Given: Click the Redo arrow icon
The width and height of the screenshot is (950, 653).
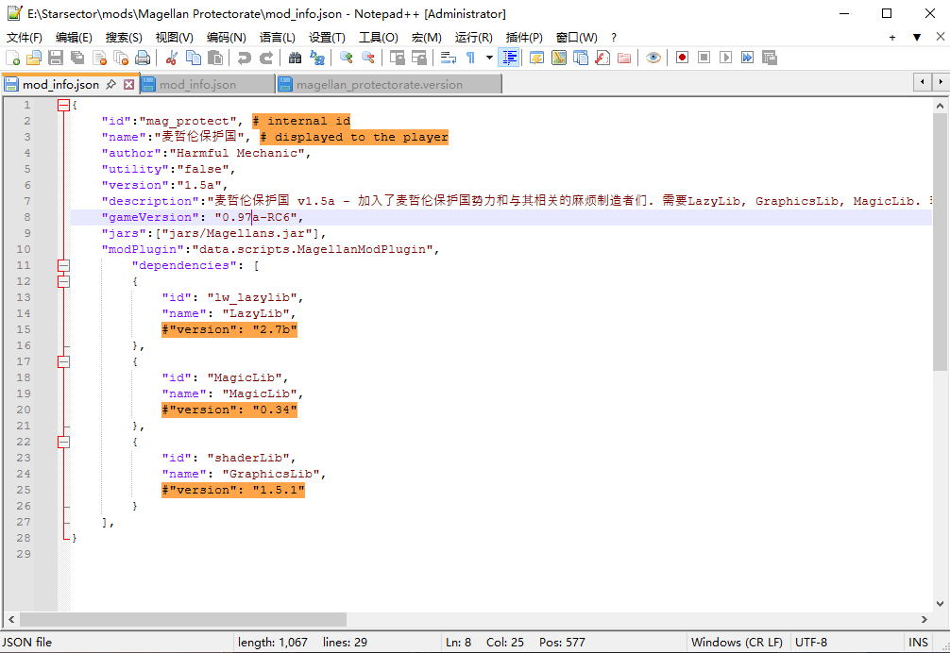Looking at the screenshot, I should (x=266, y=58).
